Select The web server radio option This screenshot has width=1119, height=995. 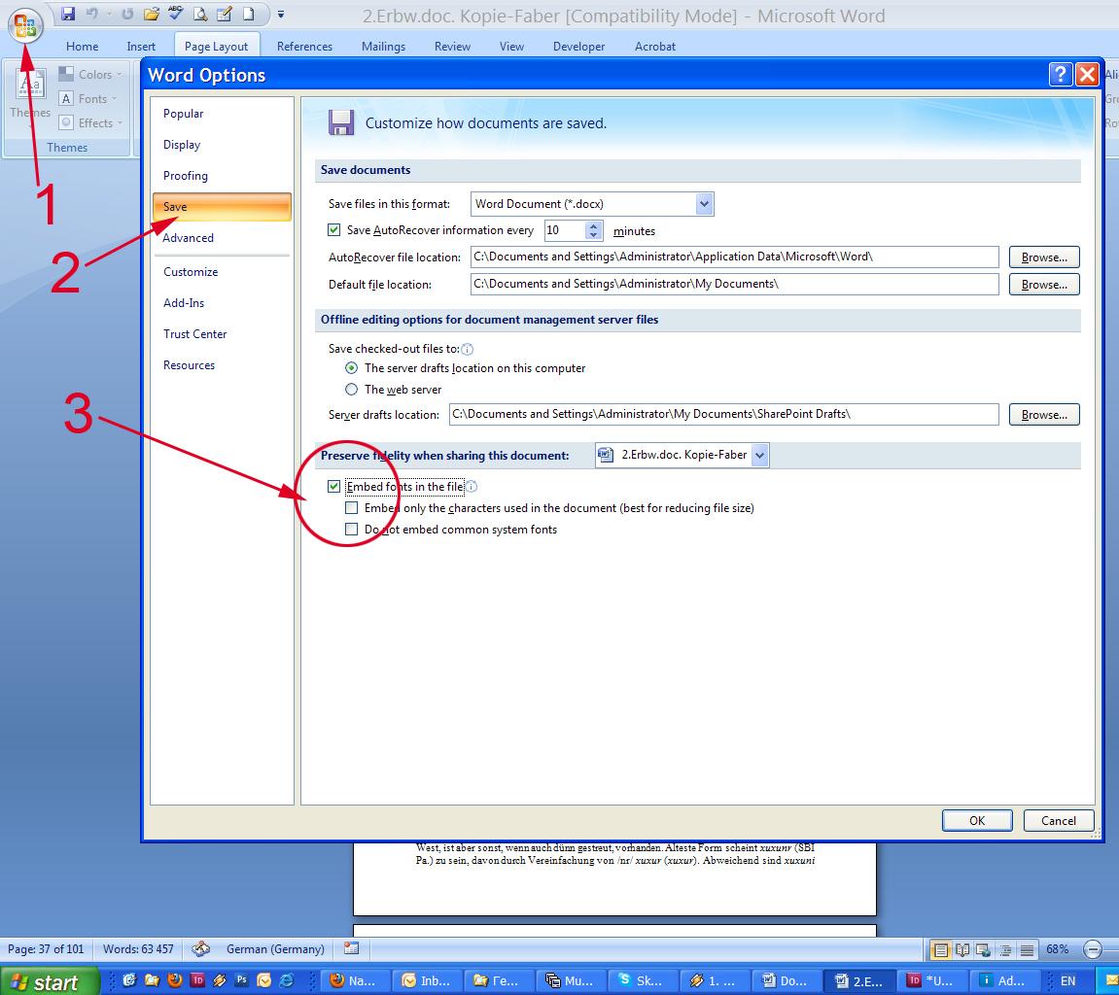[x=351, y=390]
